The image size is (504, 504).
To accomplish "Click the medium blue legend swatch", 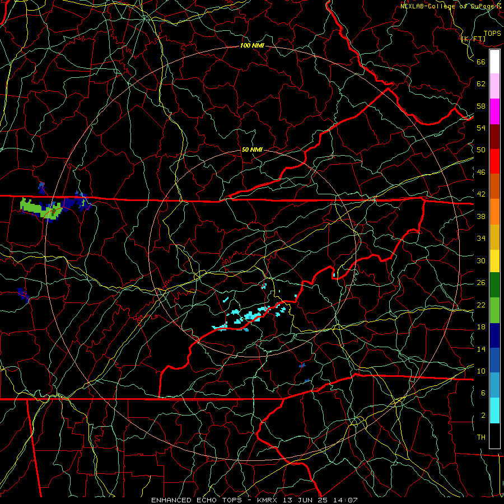I will 494,360.
